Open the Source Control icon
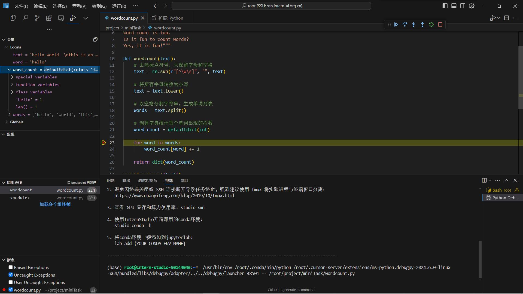 tap(37, 18)
